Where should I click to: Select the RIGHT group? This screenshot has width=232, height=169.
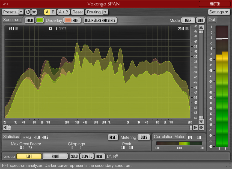(x=55, y=156)
